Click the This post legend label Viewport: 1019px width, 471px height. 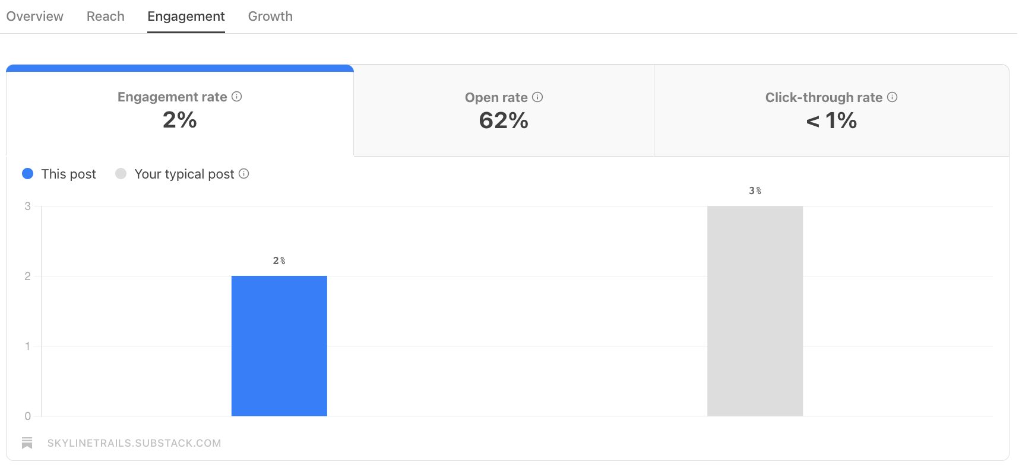(x=68, y=174)
